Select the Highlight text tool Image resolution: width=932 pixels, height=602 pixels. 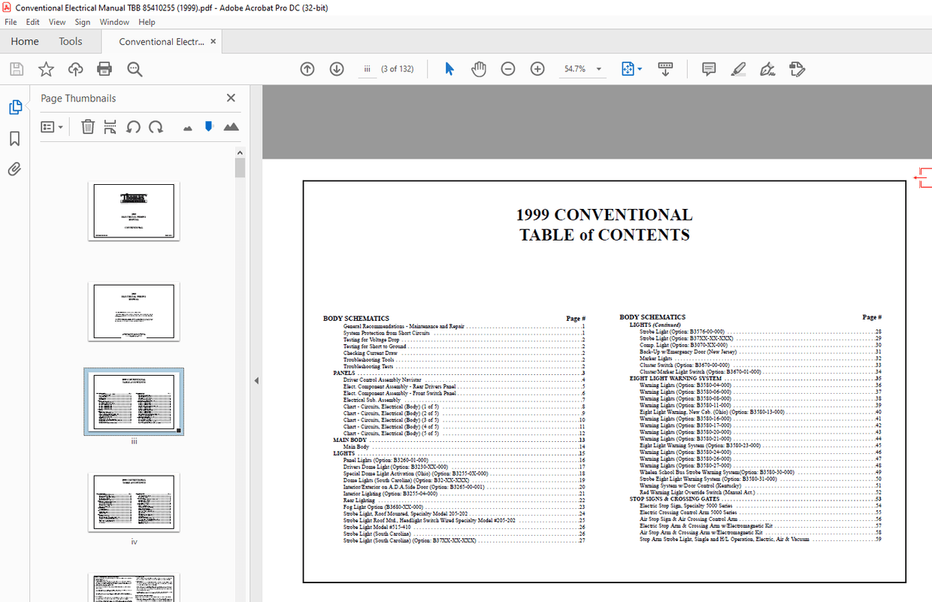[x=738, y=68]
